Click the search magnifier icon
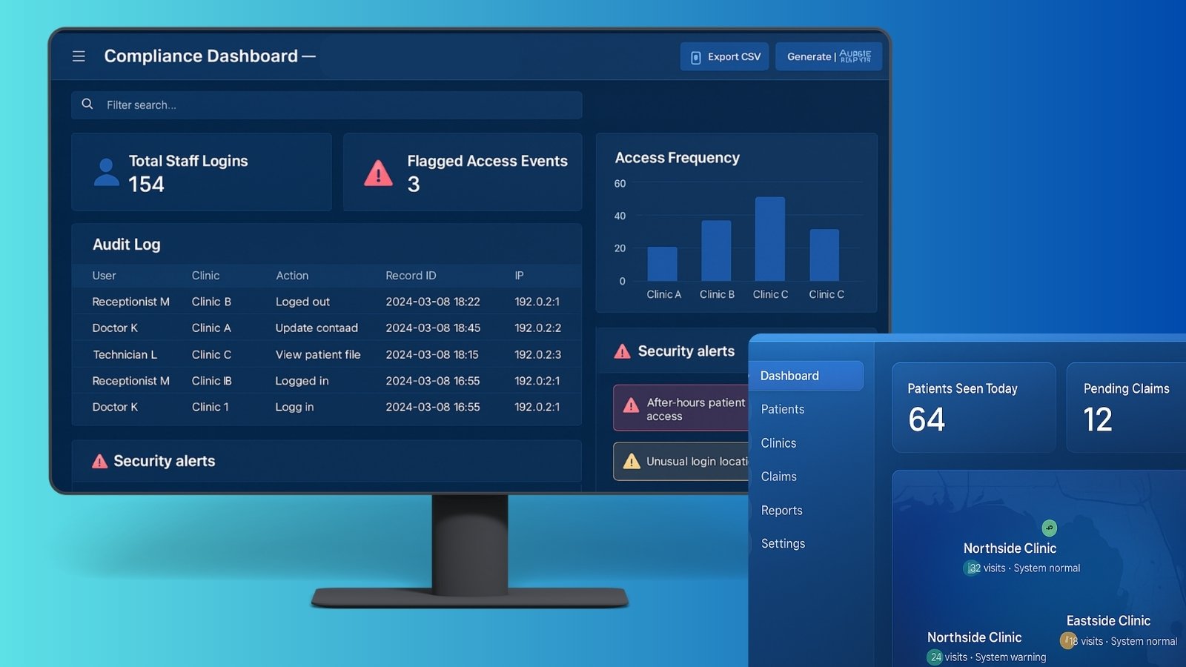Viewport: 1186px width, 667px height. 87,104
